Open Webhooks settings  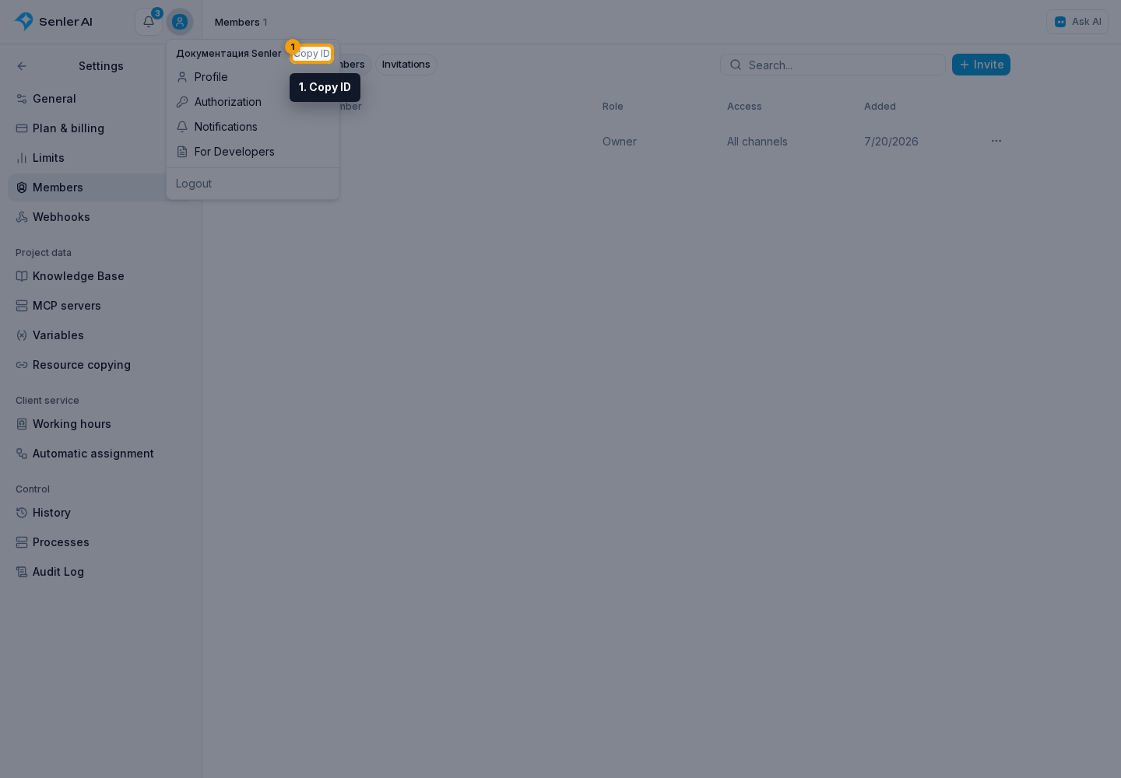(100, 217)
